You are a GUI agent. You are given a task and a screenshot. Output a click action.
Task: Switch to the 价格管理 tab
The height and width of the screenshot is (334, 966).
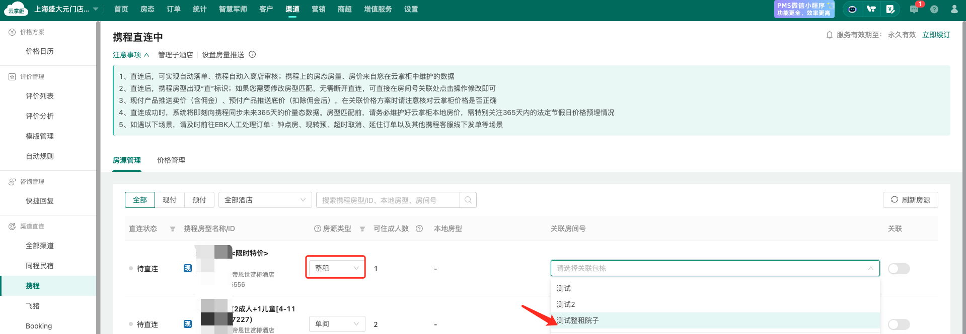coord(171,160)
